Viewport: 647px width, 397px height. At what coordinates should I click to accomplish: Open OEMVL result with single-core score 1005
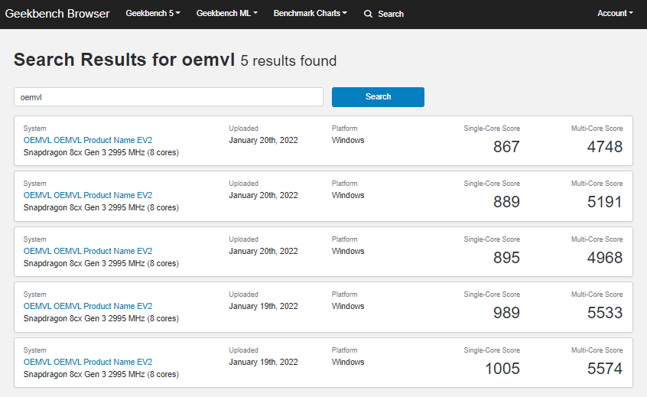pyautogui.click(x=87, y=362)
